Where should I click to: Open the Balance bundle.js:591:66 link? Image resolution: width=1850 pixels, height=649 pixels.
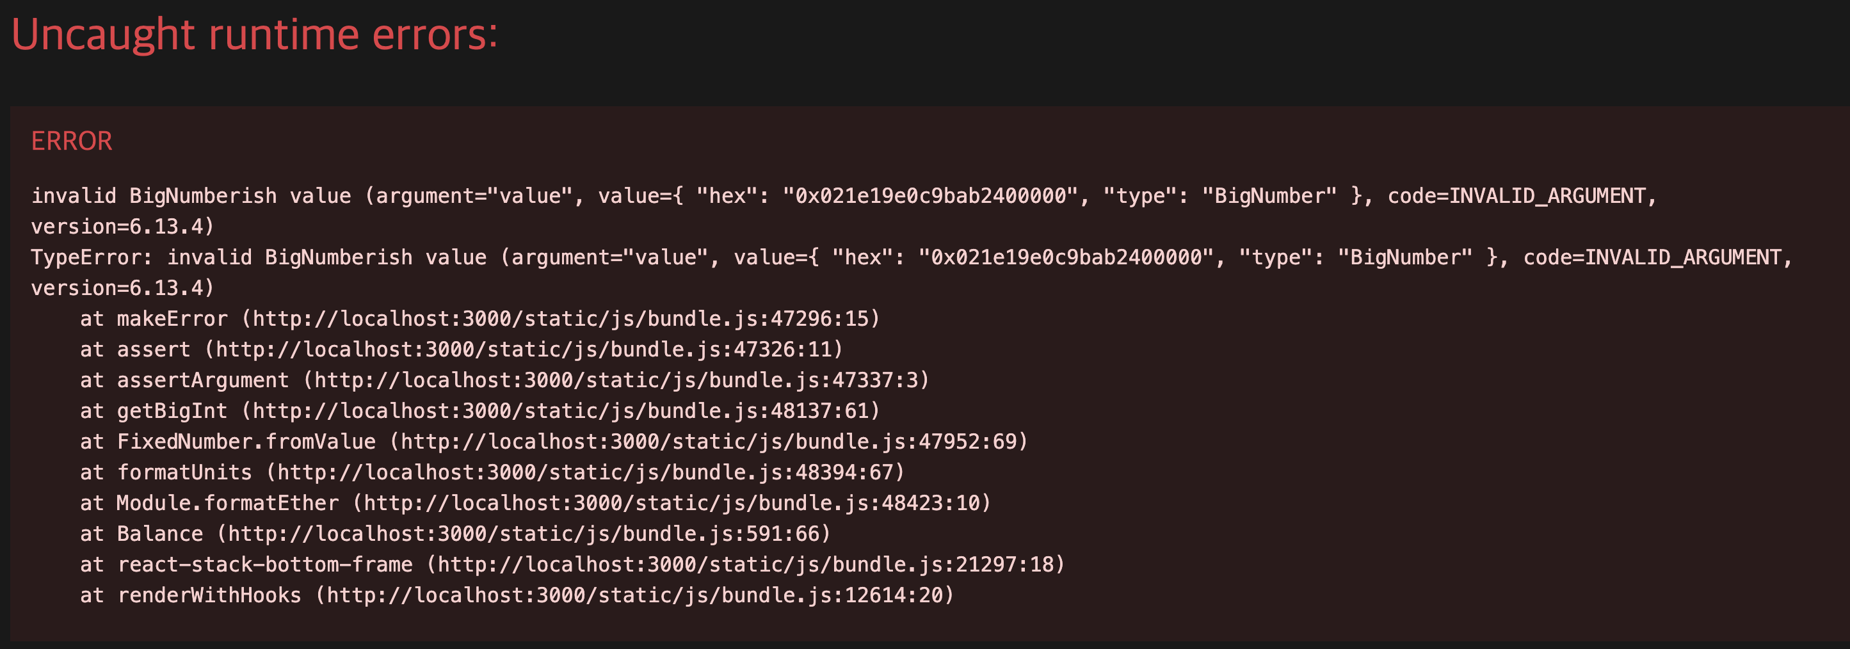[524, 534]
